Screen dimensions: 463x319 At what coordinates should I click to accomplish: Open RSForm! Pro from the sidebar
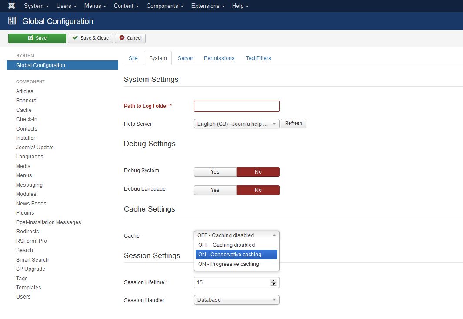pyautogui.click(x=31, y=241)
